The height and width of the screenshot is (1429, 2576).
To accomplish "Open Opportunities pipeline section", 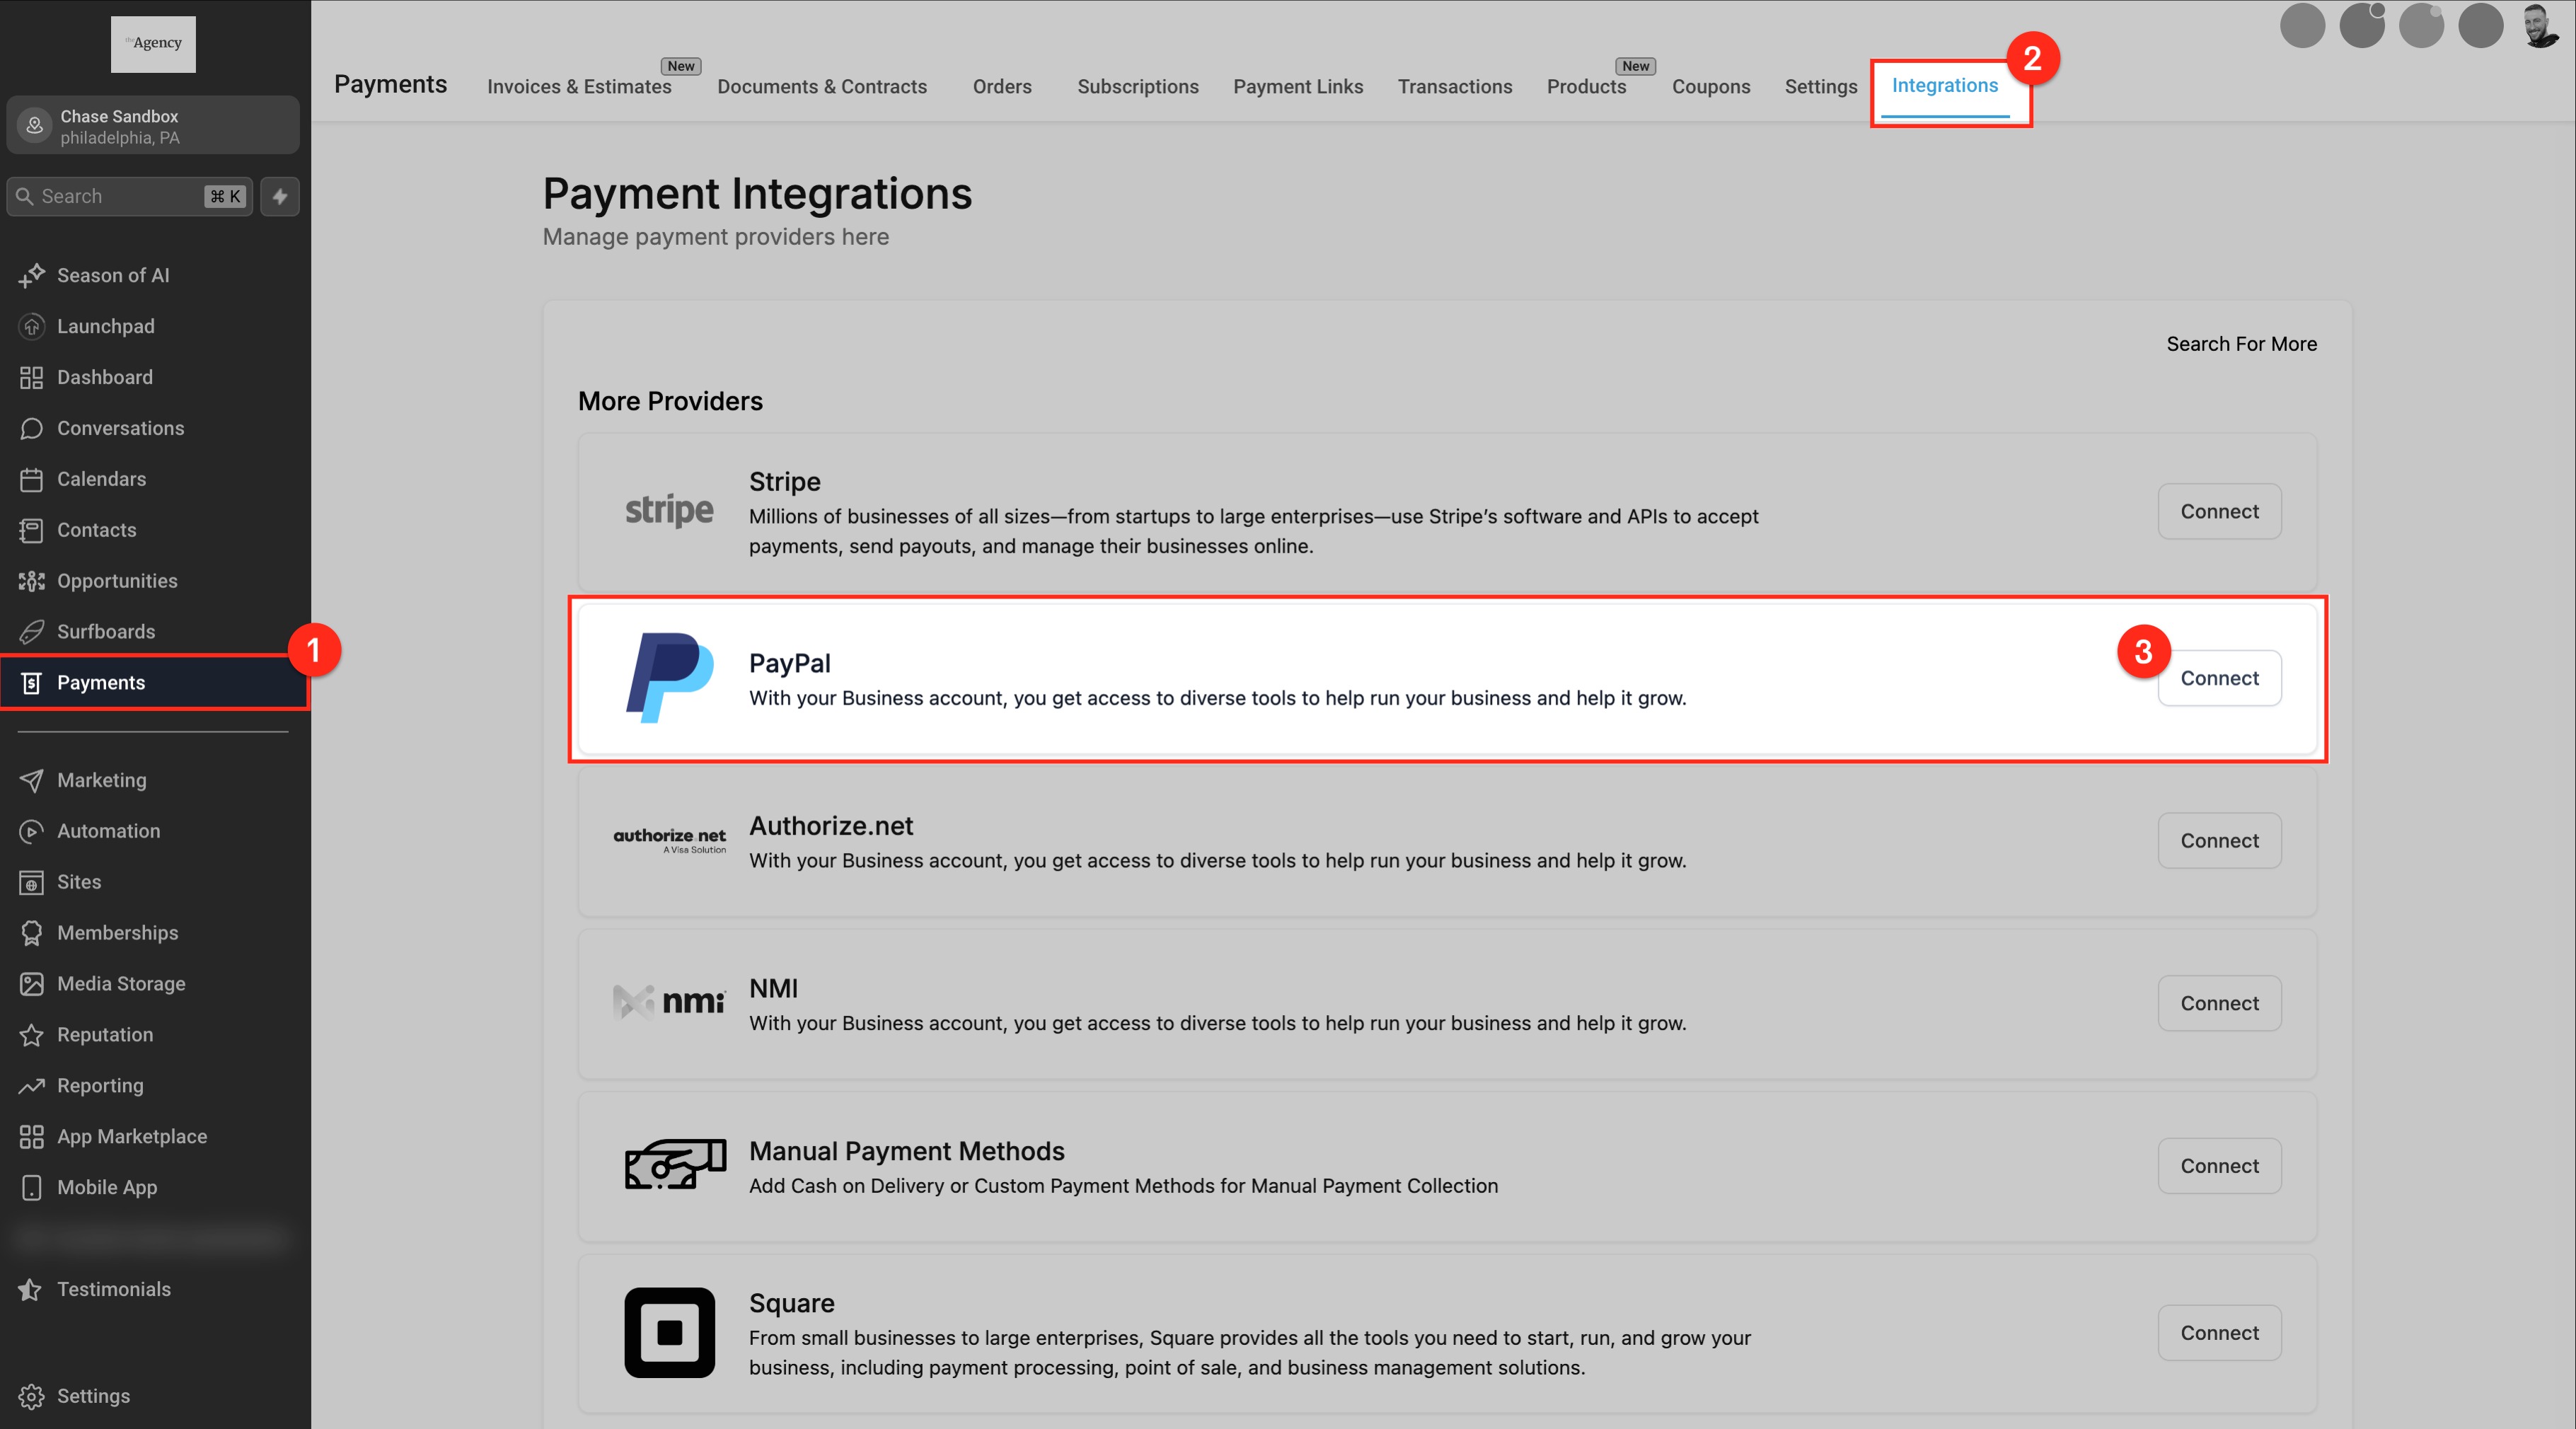I will tap(116, 581).
